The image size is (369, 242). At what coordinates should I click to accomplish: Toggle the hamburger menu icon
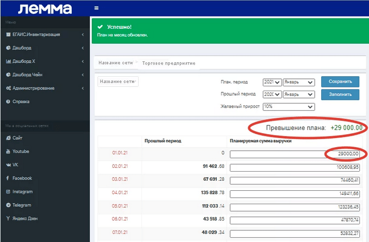(96, 8)
